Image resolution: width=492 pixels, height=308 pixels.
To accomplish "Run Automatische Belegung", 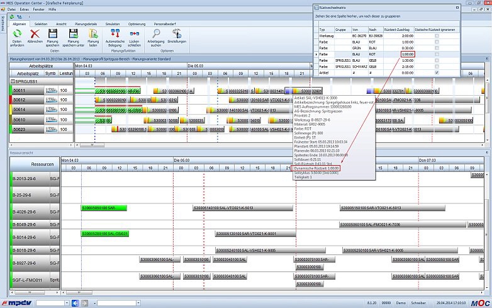I will (115, 33).
